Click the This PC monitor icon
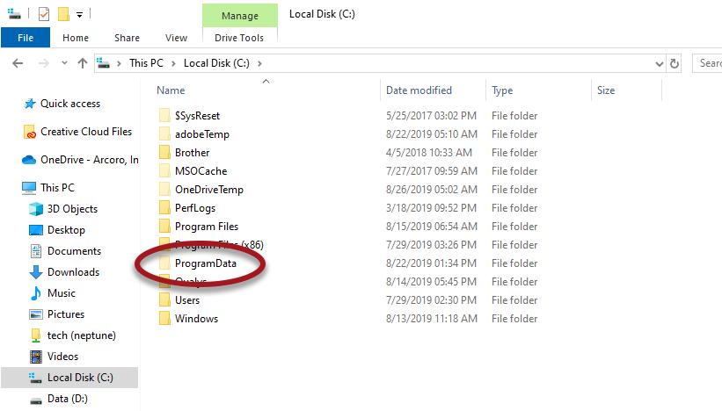The width and height of the screenshot is (722, 411). point(29,188)
